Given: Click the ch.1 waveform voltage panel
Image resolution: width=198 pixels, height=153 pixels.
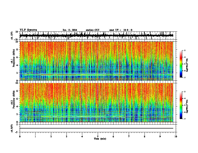Looking at the screenshot, I should [98, 35].
